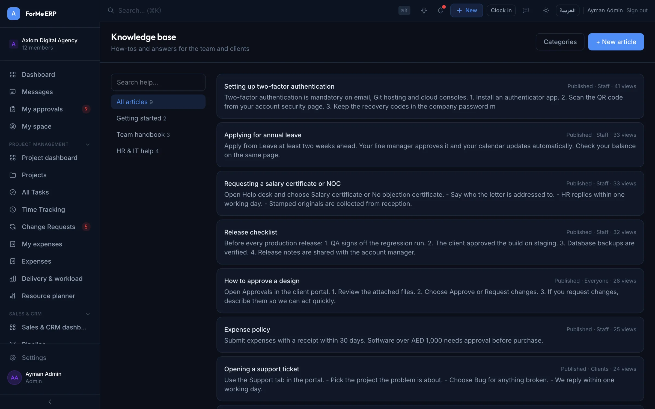The image size is (655, 409).
Task: Clock in using the header button
Action: 501,10
